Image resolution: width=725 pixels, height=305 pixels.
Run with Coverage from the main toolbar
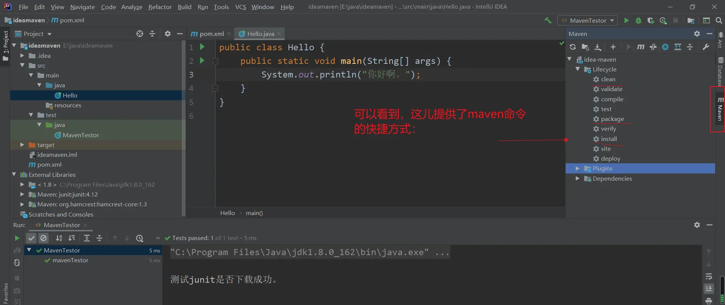pos(651,20)
